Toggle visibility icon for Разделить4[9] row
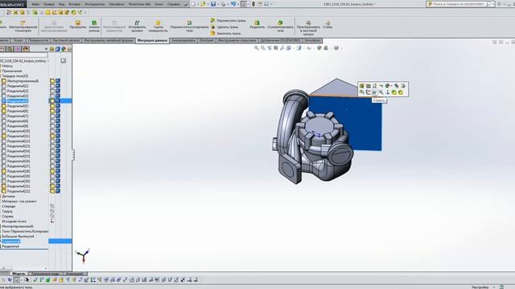Image resolution: width=515 pixels, height=289 pixels. coord(52,126)
